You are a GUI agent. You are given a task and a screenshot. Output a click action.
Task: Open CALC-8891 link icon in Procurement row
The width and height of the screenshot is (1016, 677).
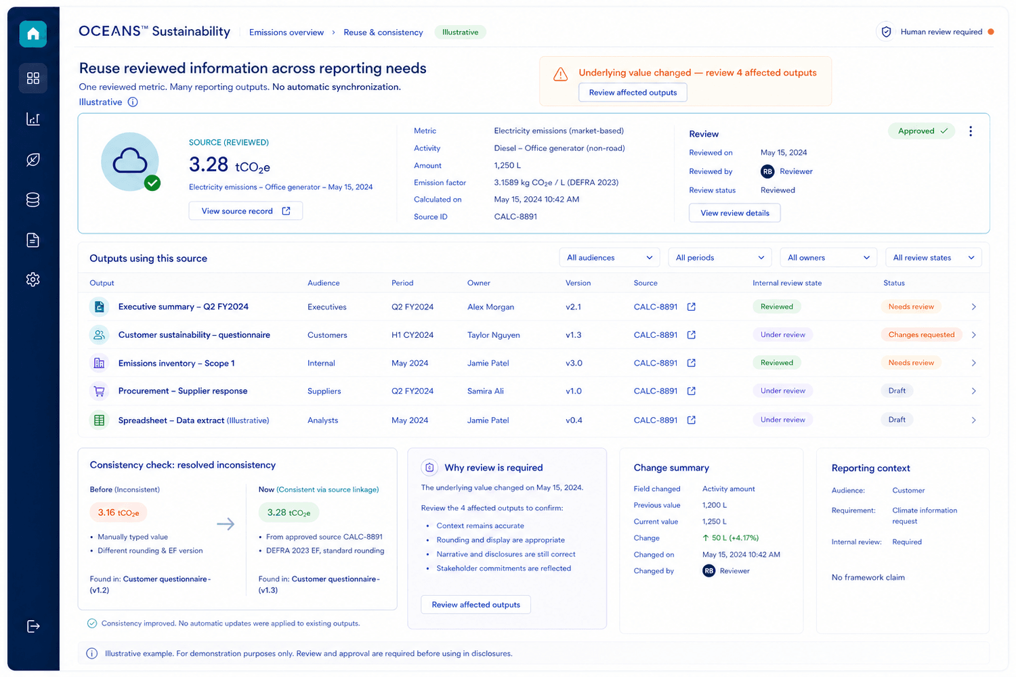coord(692,391)
